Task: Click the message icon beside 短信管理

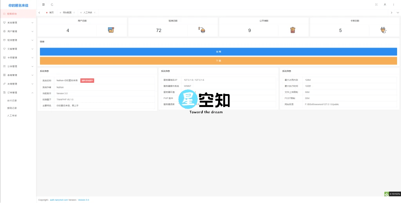Action: pyautogui.click(x=4, y=40)
